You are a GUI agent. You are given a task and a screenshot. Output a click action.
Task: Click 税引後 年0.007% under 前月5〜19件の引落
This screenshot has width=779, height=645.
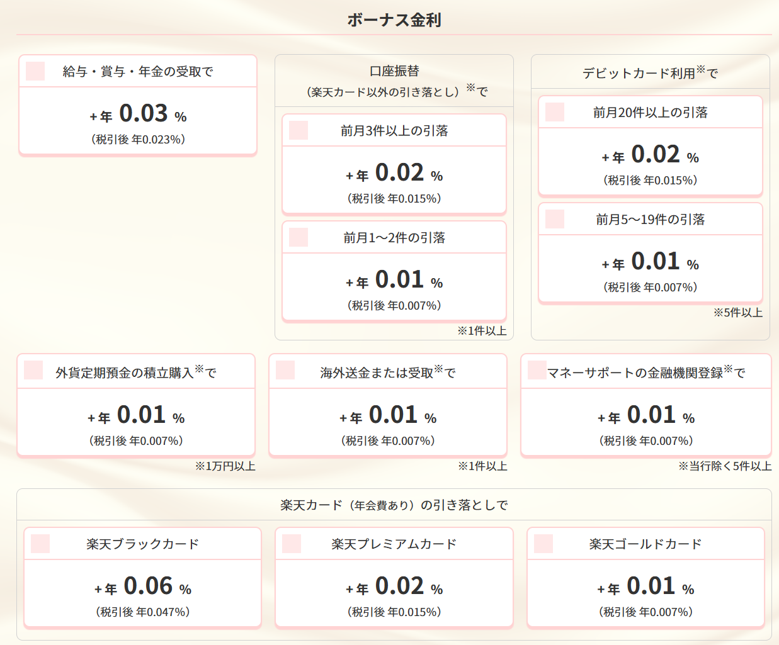pos(651,288)
